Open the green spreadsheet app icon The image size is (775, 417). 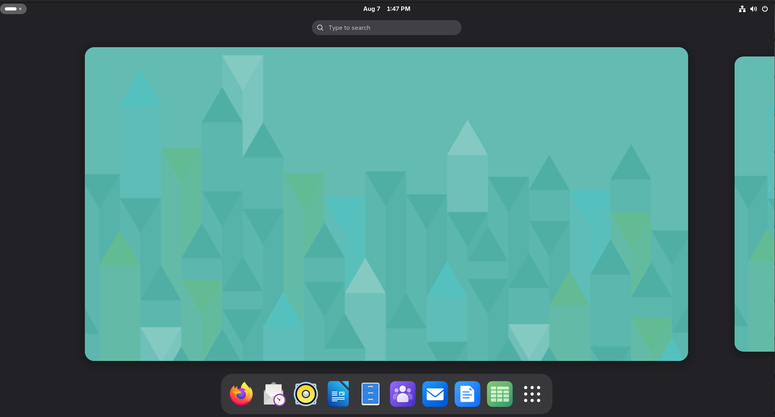point(500,394)
